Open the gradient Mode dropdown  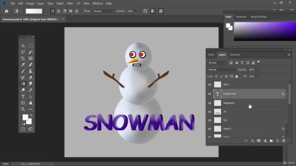coord(104,11)
